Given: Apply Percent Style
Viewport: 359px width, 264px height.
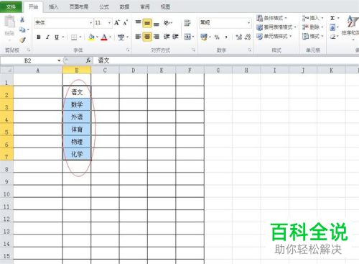Looking at the screenshot, I should click(x=217, y=37).
